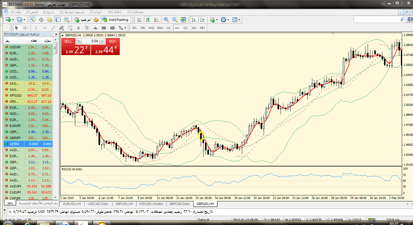Toggle chart shift from right edge
Screen dimensions: 413x225
coord(202,20)
